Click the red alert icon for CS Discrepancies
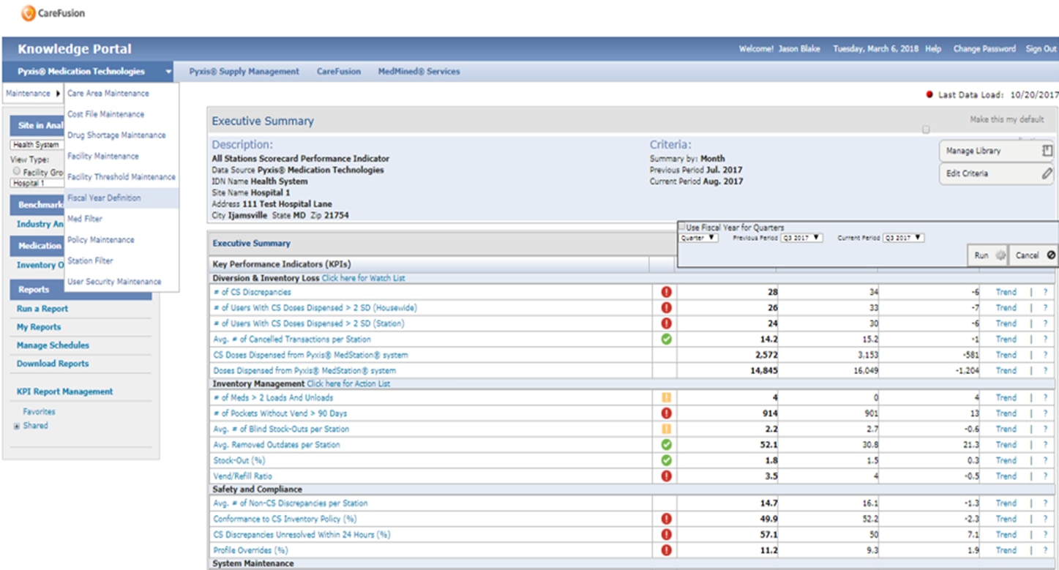This screenshot has width=1059, height=570. pos(666,292)
